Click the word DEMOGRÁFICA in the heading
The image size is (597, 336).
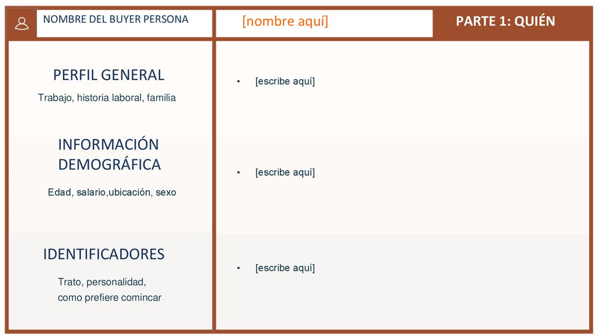click(109, 164)
